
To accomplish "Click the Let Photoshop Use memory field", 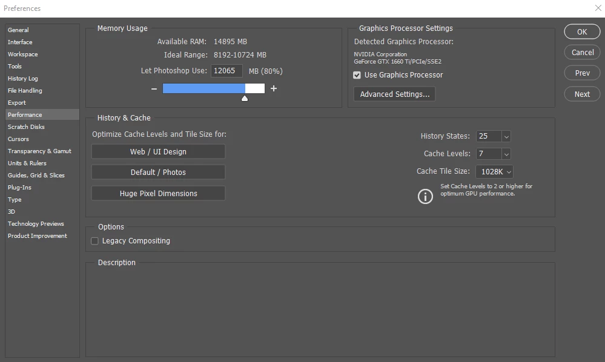I will click(226, 71).
